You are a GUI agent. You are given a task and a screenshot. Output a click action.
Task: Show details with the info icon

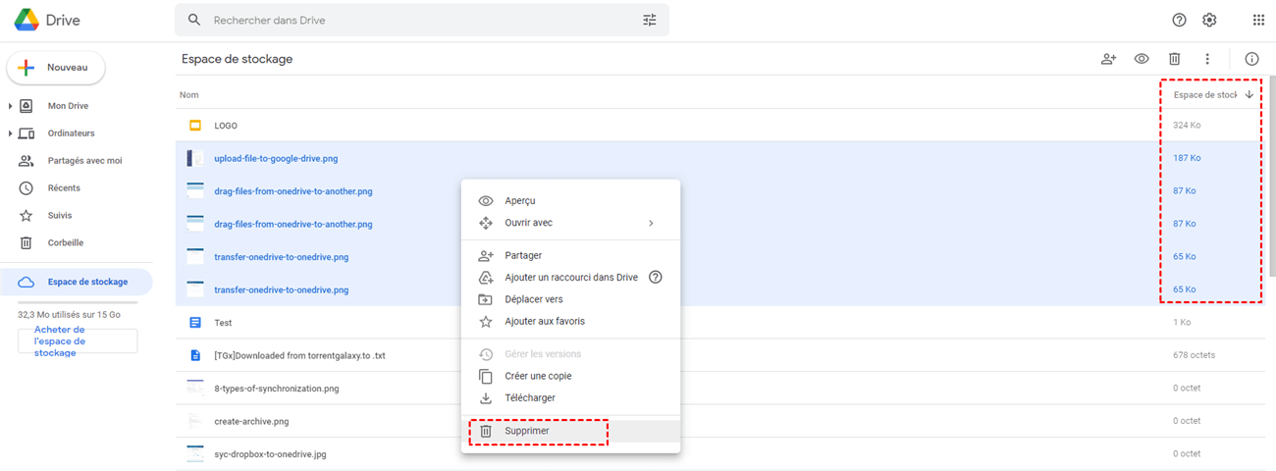coord(1251,59)
